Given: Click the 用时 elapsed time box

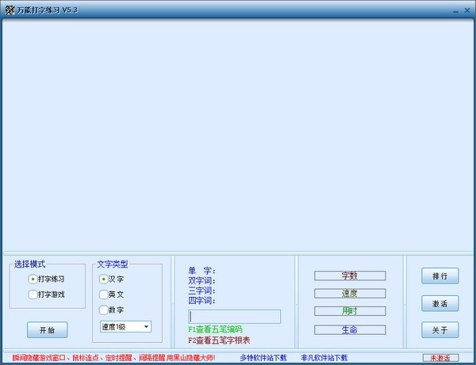Looking at the screenshot, I should click(349, 311).
